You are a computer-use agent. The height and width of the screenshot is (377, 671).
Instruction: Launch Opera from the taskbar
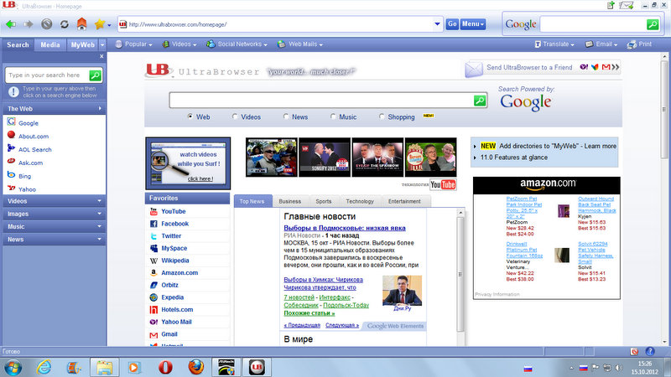pyautogui.click(x=165, y=367)
